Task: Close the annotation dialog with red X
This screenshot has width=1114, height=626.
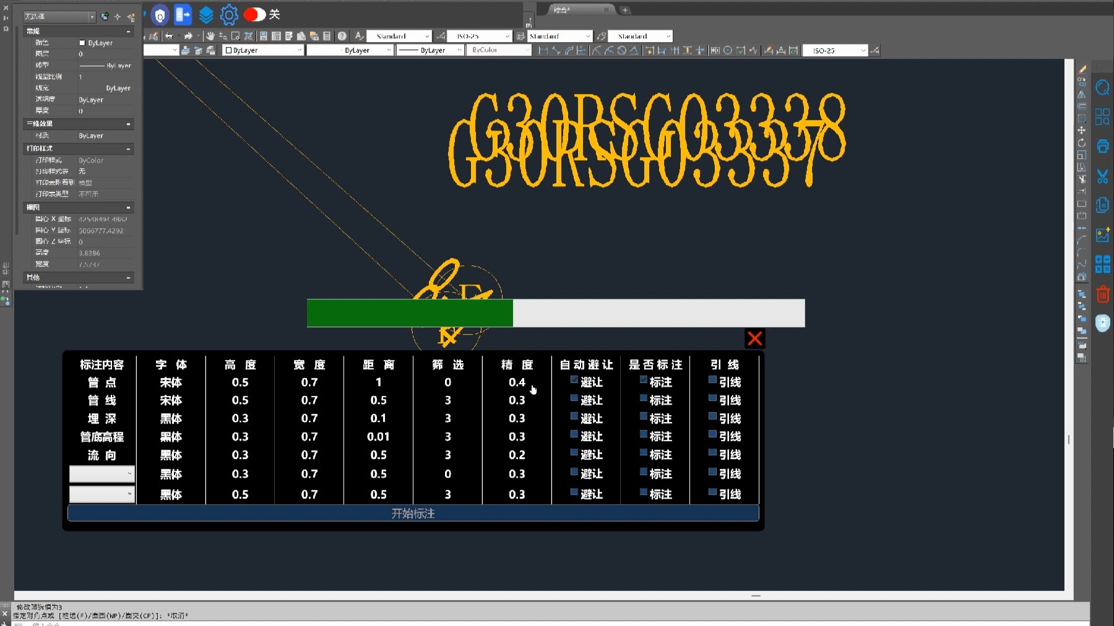Action: 754,338
